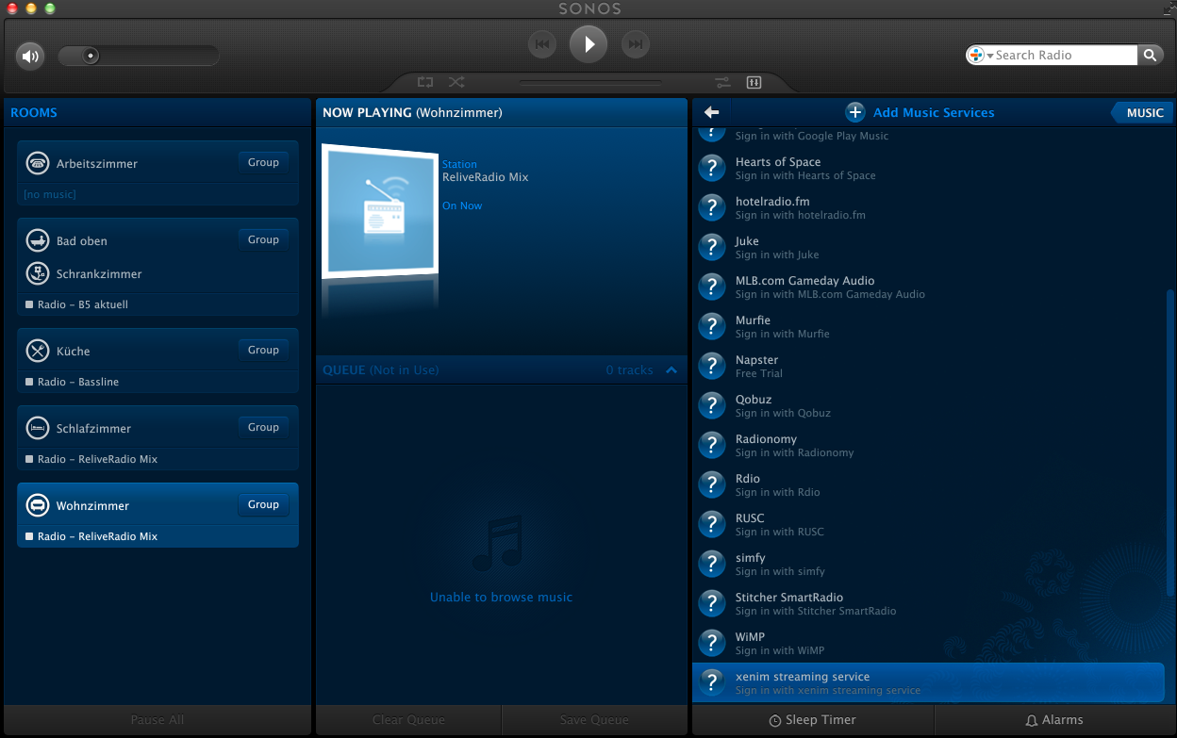Viewport: 1177px width, 738px height.
Task: Select "Sign in with WiMP"
Action: tap(780, 651)
